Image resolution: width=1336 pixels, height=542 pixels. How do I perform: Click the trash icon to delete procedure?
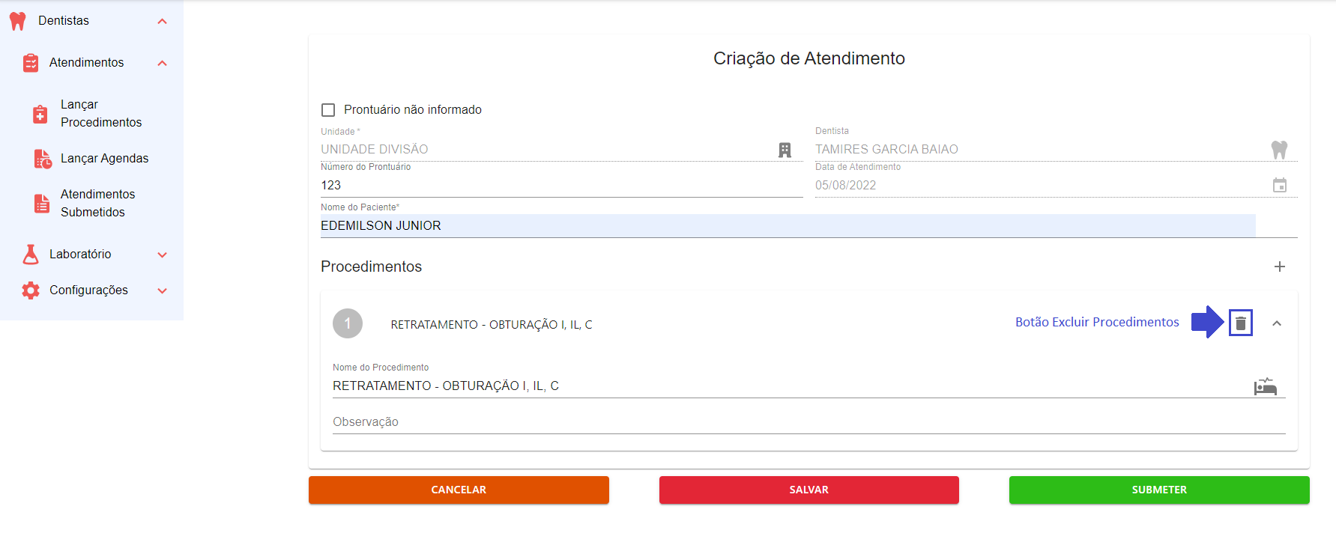(x=1240, y=323)
